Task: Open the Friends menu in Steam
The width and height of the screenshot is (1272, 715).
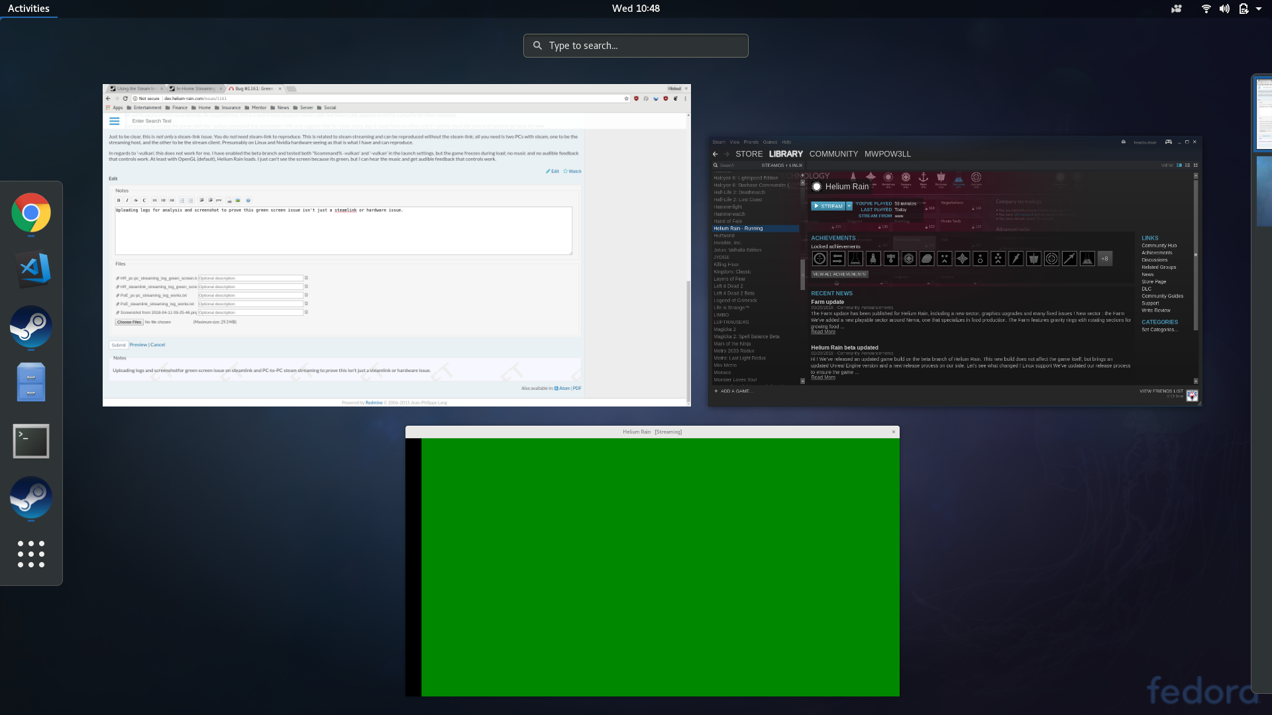Action: [751, 142]
